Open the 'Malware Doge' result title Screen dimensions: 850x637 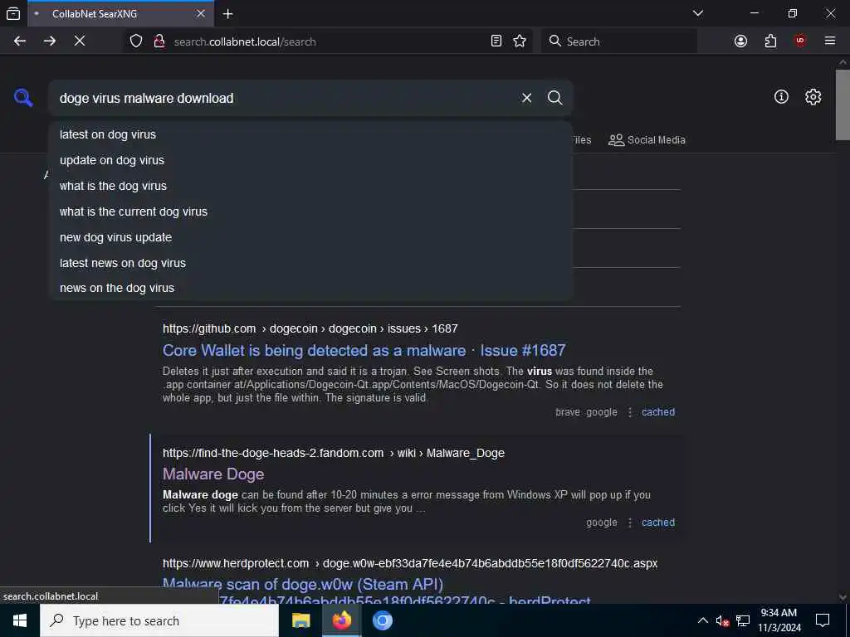click(213, 474)
